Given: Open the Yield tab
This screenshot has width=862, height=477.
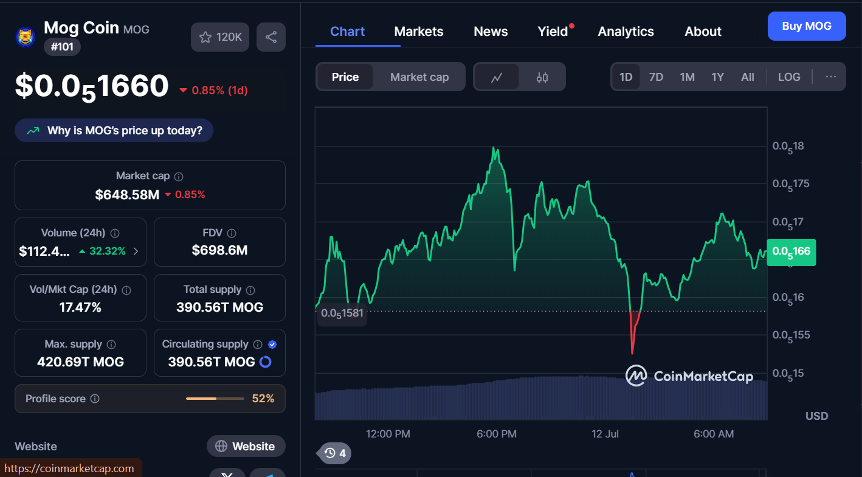Looking at the screenshot, I should click(553, 32).
